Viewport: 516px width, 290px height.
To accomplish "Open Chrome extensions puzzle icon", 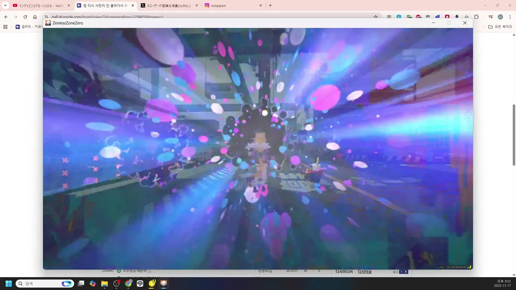I will [476, 17].
